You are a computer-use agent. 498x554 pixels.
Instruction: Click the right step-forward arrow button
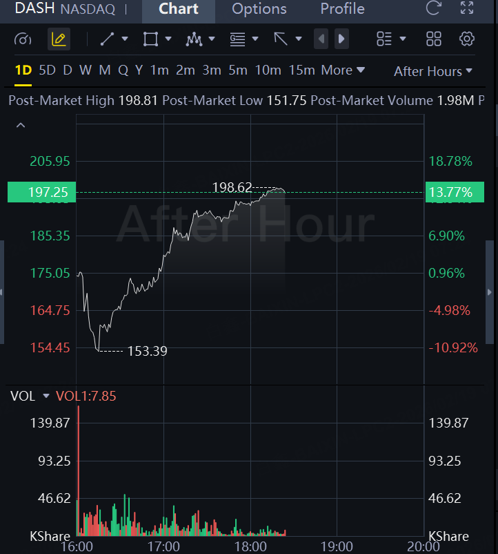click(x=341, y=39)
